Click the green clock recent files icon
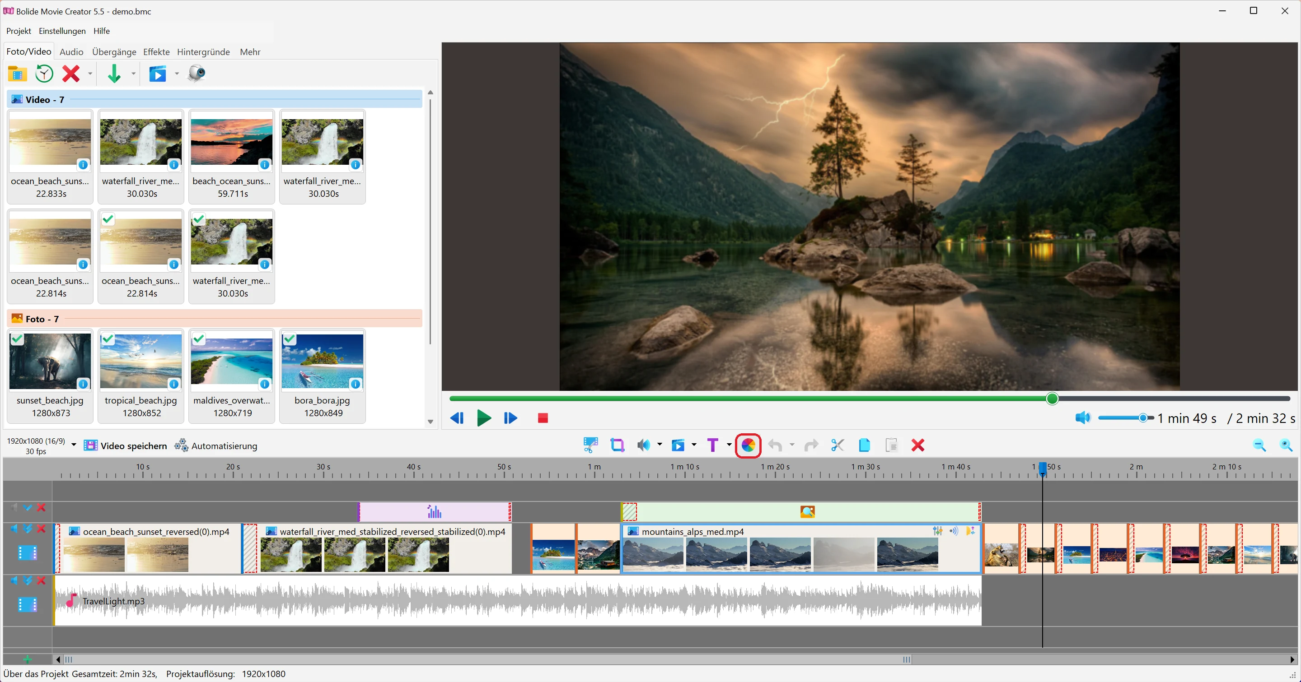1301x682 pixels. [44, 74]
